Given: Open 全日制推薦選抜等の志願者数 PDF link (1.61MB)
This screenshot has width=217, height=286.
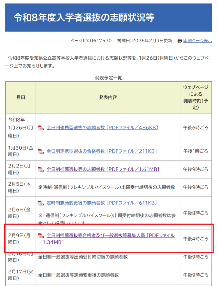Looking at the screenshot, I should (103, 169).
